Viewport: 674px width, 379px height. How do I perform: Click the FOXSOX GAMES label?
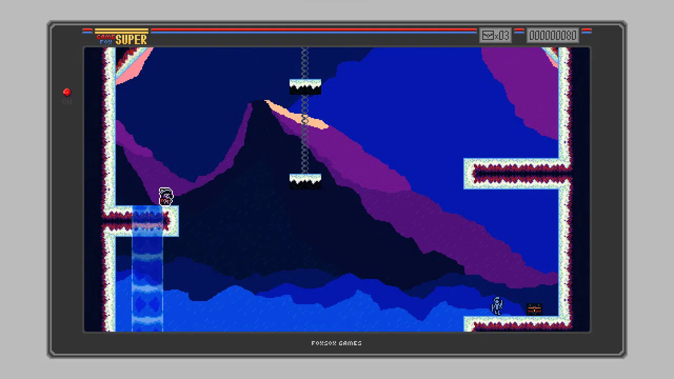(x=336, y=343)
